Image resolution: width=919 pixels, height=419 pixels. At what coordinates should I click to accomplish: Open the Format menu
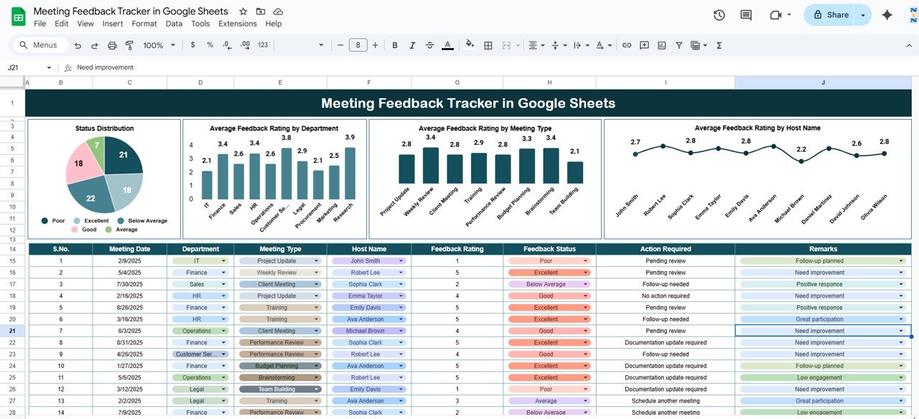click(x=144, y=24)
